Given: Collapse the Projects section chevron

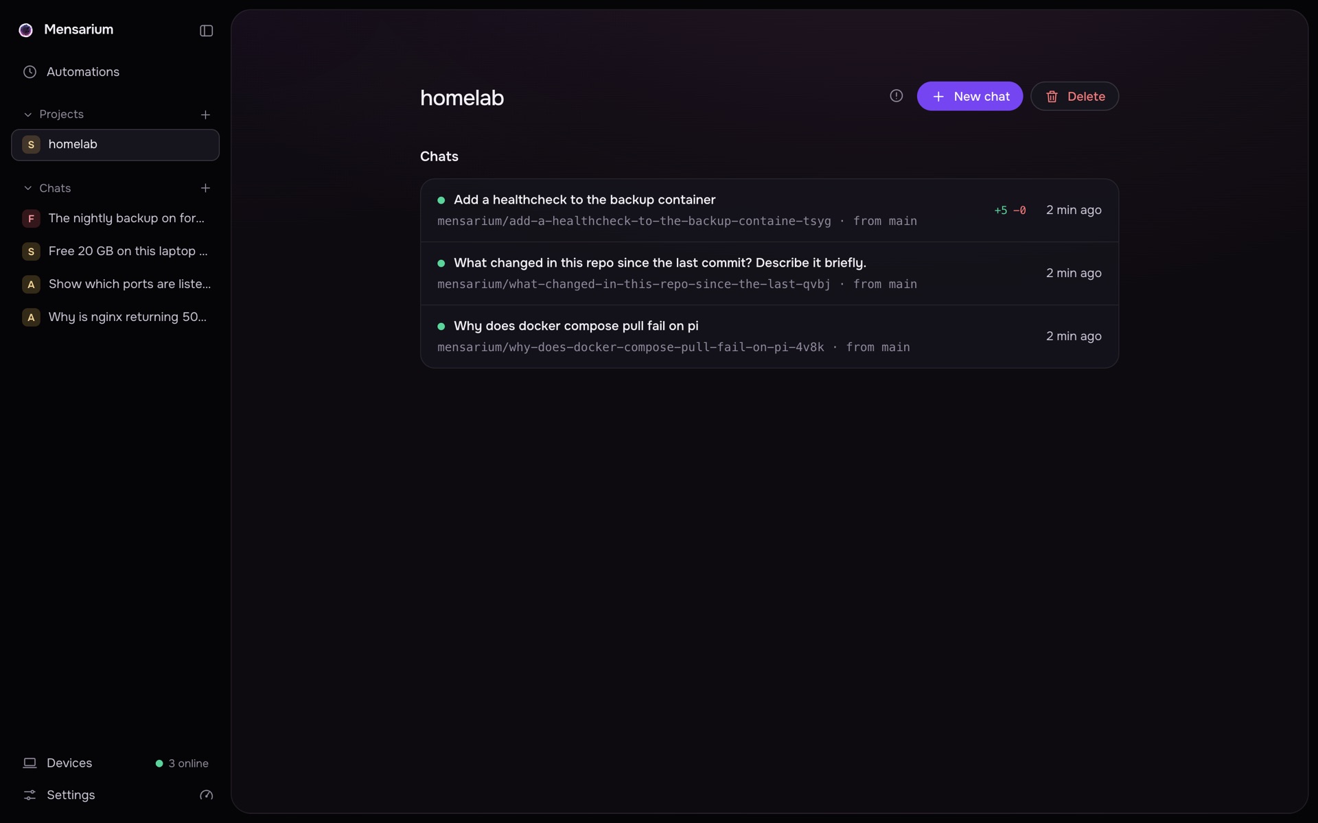Looking at the screenshot, I should [x=28, y=115].
